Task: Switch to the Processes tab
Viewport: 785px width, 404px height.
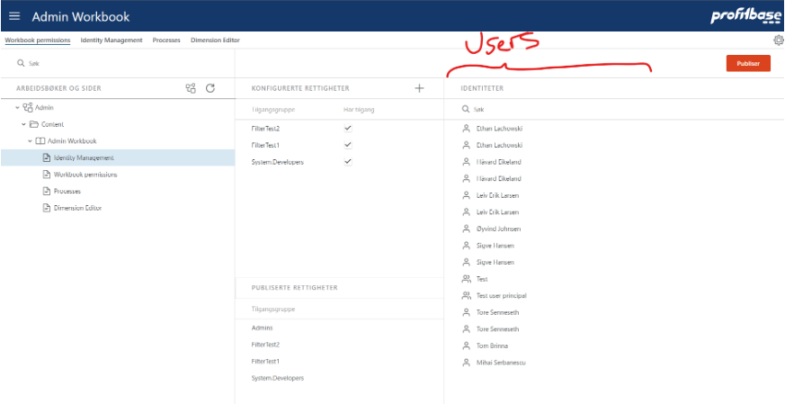Action: [166, 40]
